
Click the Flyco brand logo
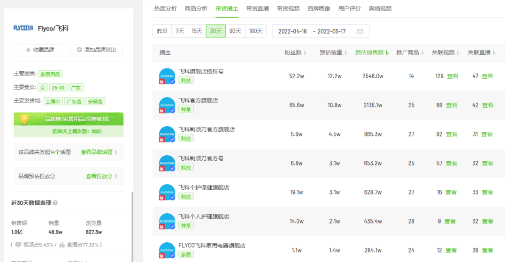[x=23, y=29]
